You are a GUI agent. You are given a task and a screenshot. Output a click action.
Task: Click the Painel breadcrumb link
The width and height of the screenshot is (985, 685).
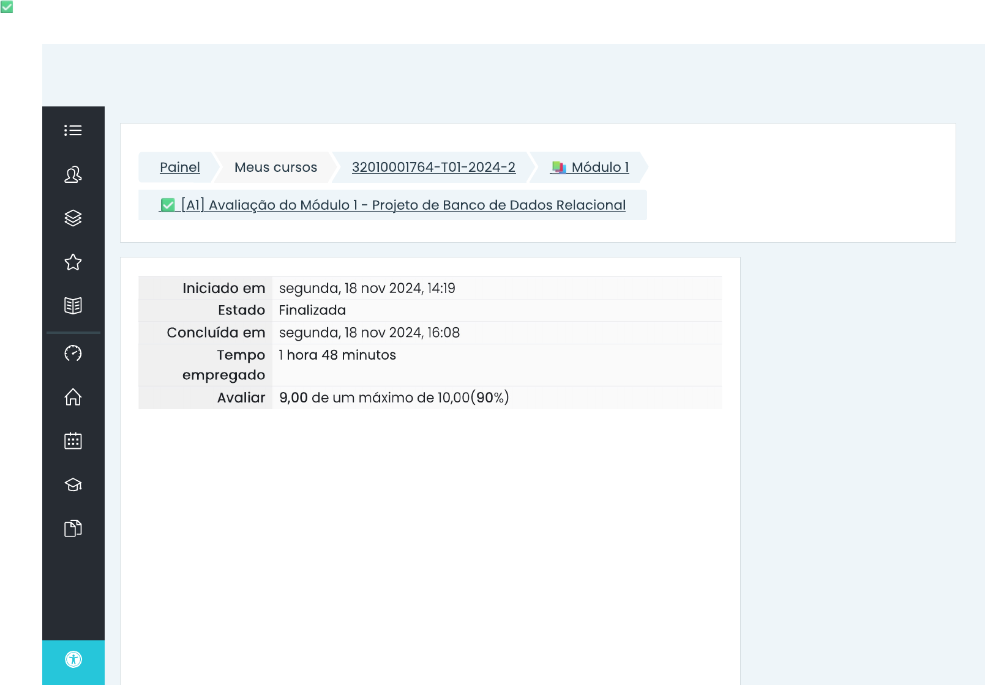(179, 168)
